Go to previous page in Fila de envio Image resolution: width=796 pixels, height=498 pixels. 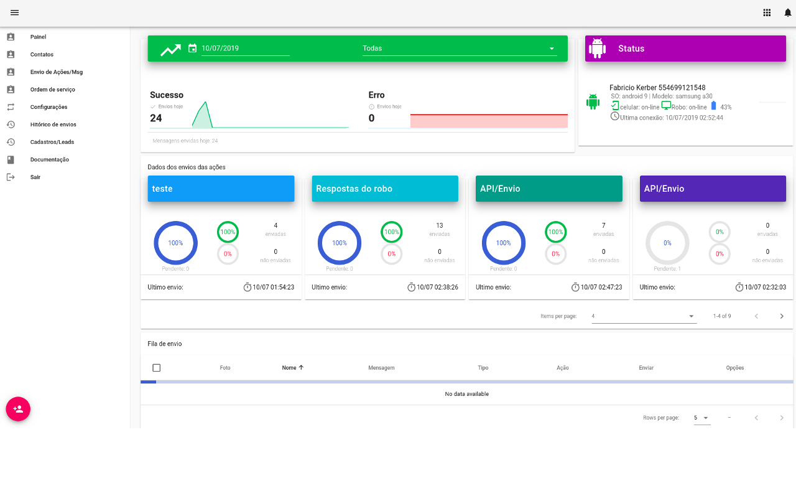756,418
